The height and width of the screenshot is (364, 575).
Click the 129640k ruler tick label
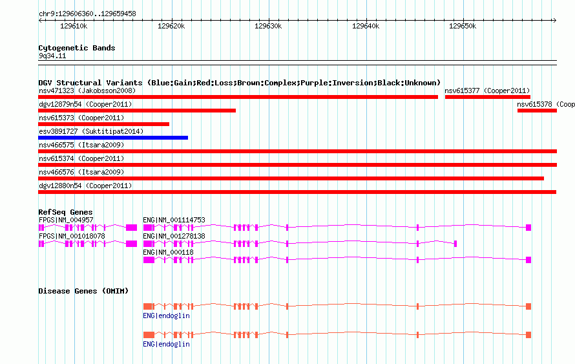366,26
